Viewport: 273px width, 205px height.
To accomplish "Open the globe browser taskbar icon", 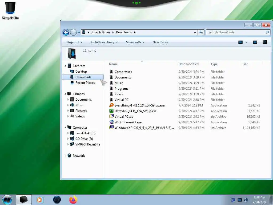I will point(57,200).
